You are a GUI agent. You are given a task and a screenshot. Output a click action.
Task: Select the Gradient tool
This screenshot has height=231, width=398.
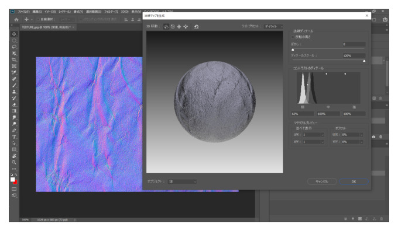pyautogui.click(x=14, y=111)
